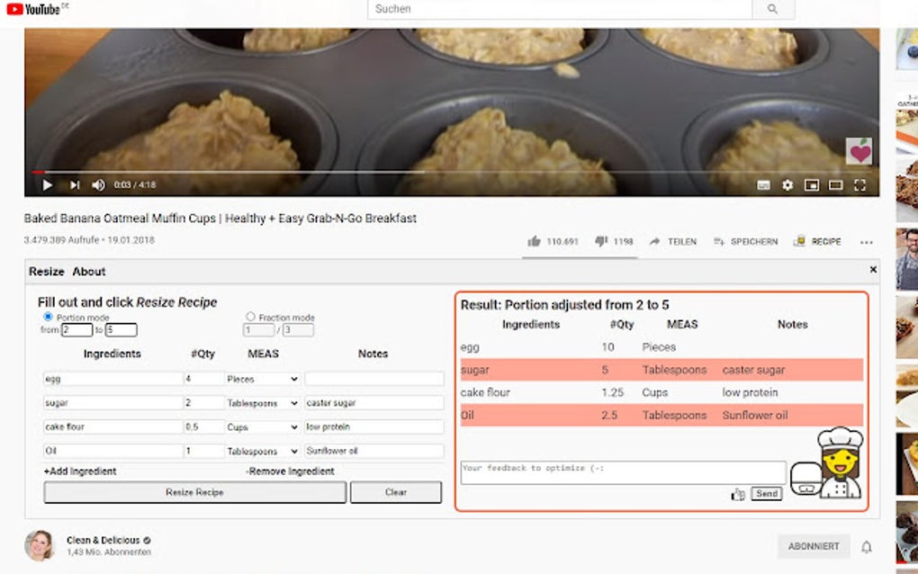The width and height of the screenshot is (918, 574).
Task: Open the player settings gear
Action: click(787, 184)
